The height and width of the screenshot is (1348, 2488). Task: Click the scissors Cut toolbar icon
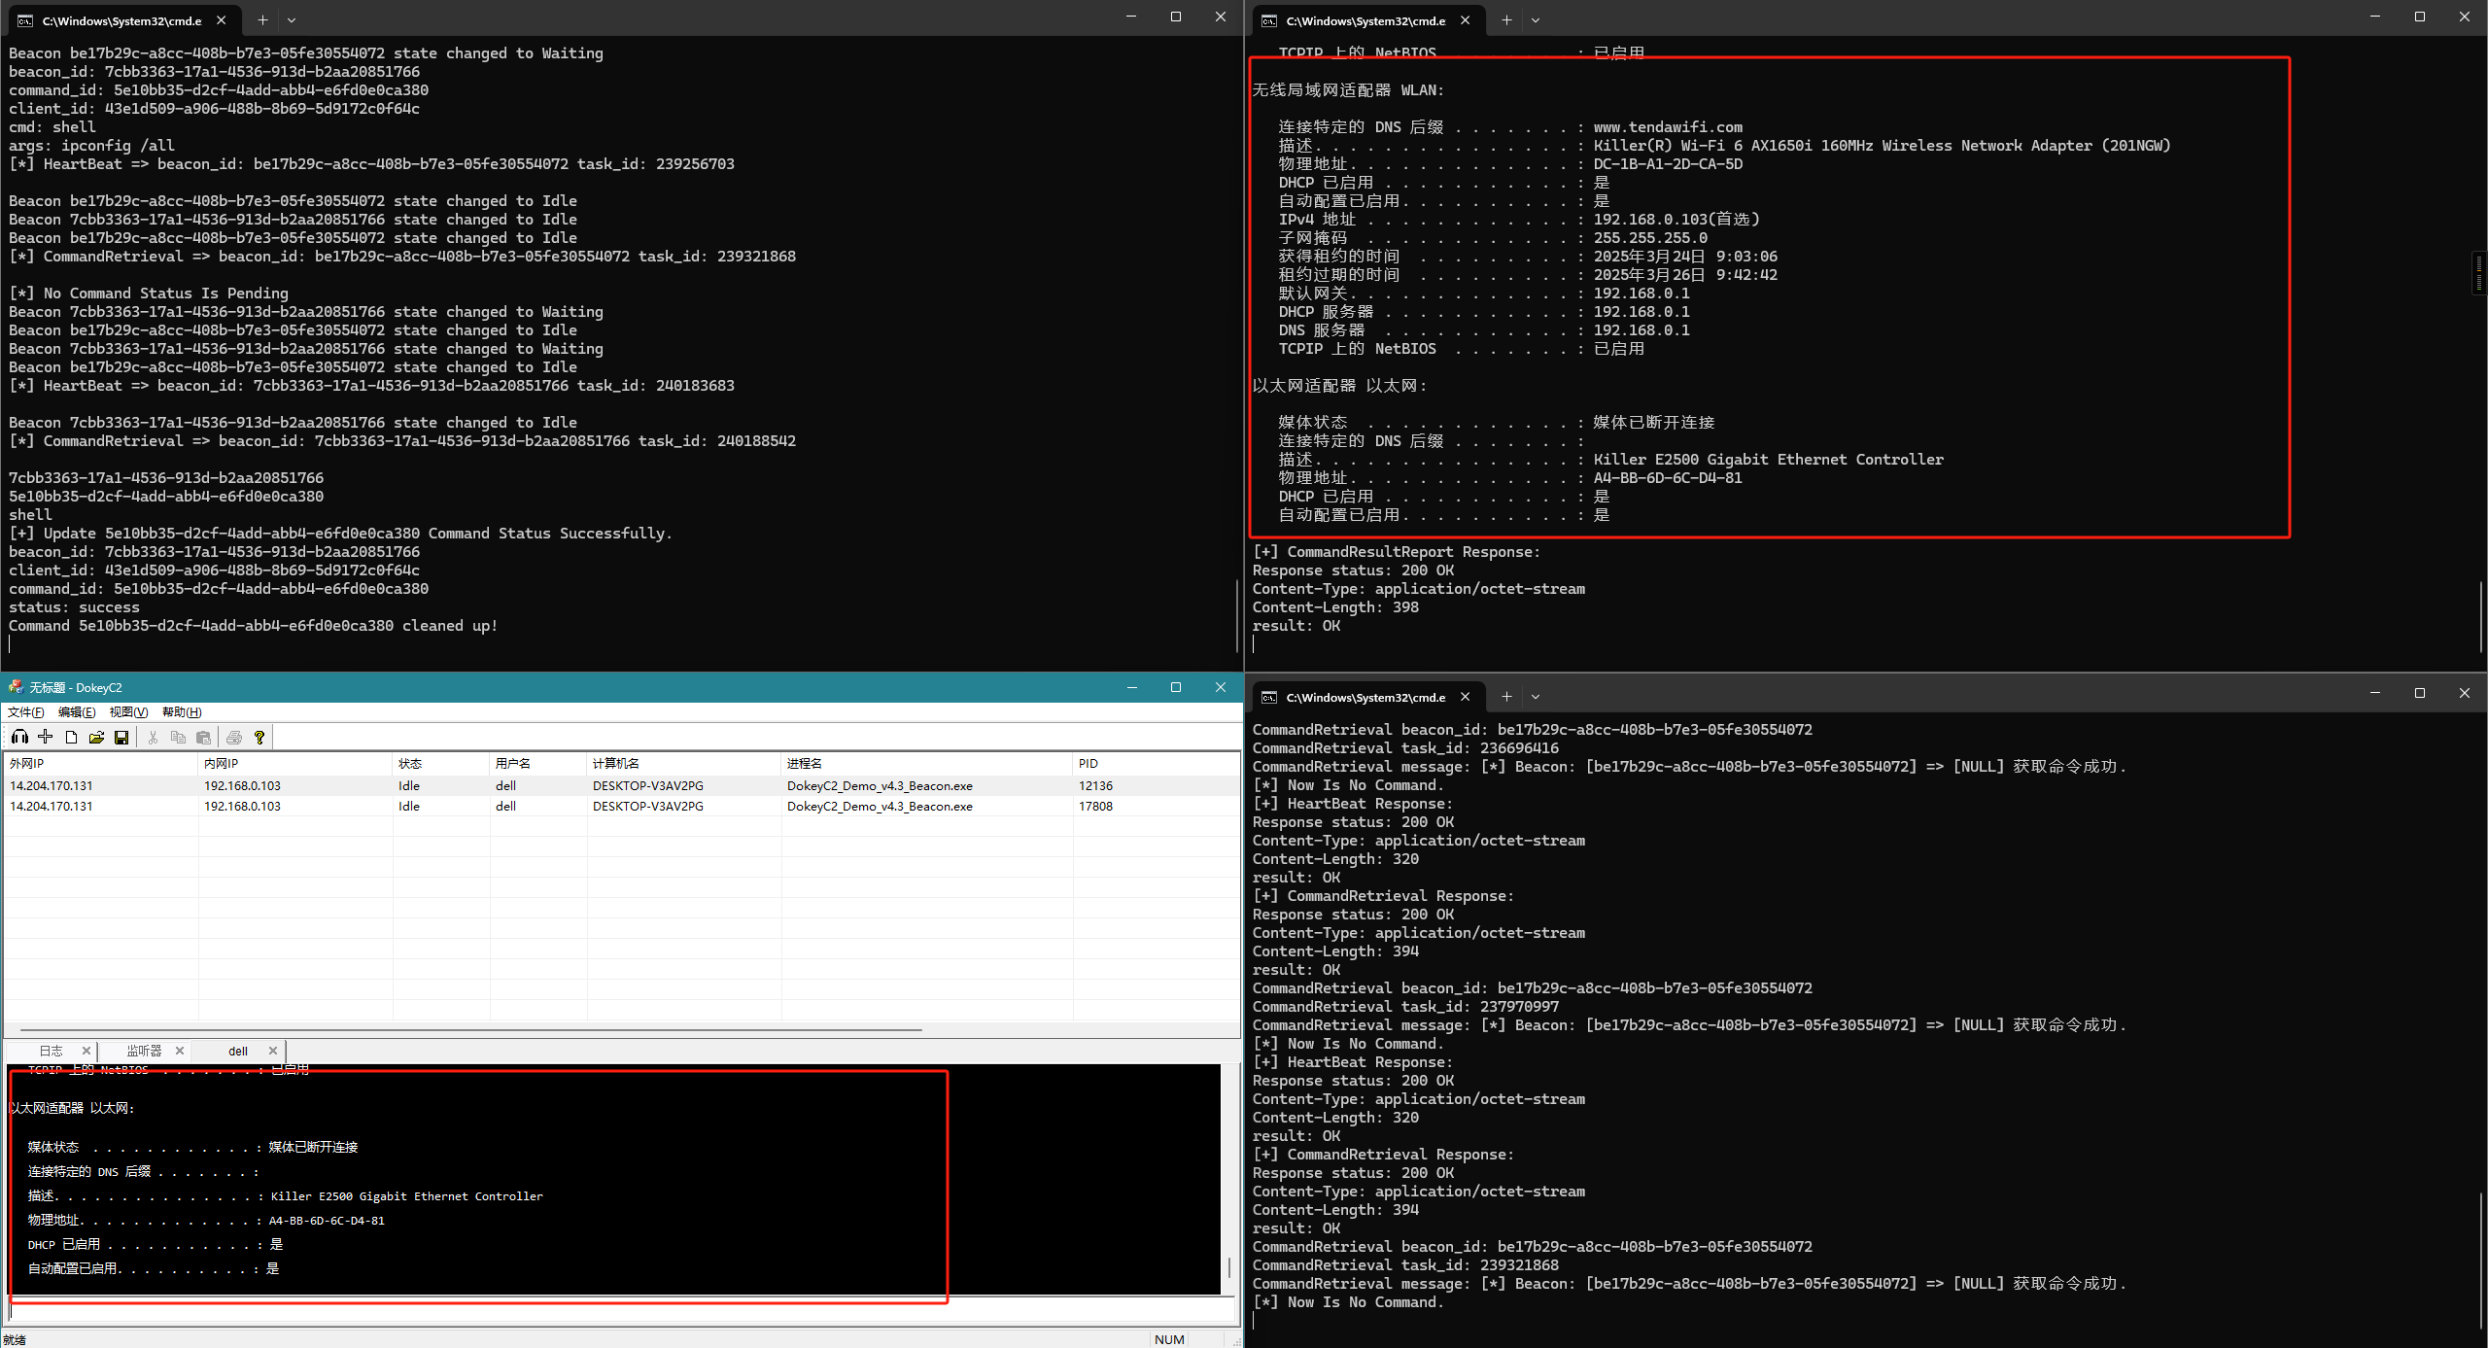tap(153, 737)
